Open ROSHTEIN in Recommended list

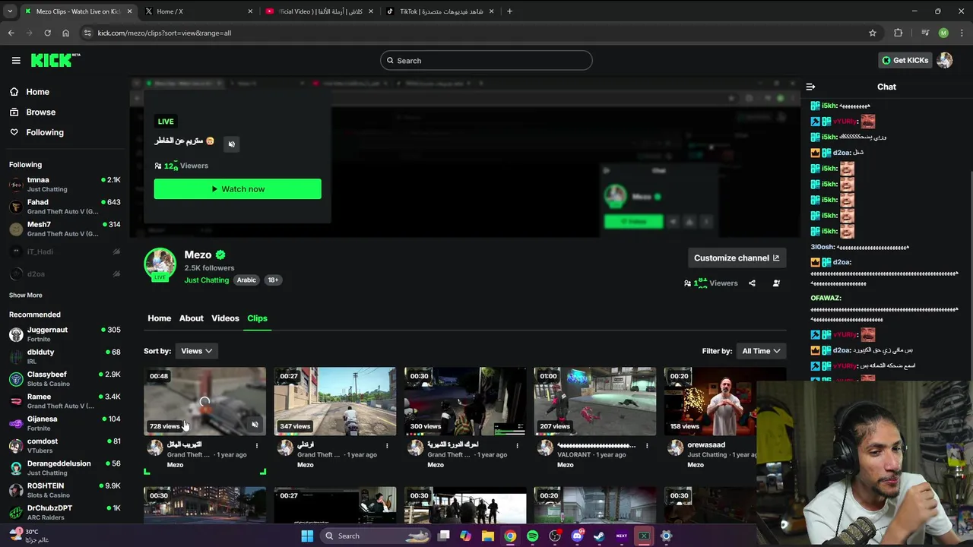coord(65,490)
